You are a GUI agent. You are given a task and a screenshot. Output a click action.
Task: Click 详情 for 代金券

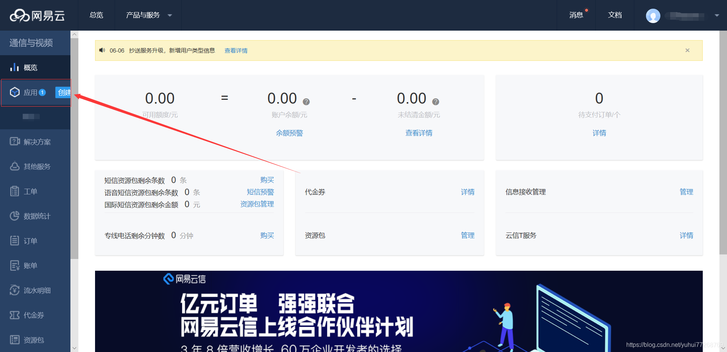pyautogui.click(x=468, y=192)
